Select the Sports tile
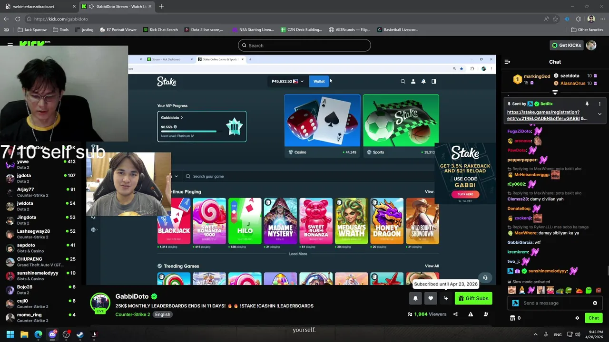Image resolution: width=609 pixels, height=342 pixels. pyautogui.click(x=401, y=126)
